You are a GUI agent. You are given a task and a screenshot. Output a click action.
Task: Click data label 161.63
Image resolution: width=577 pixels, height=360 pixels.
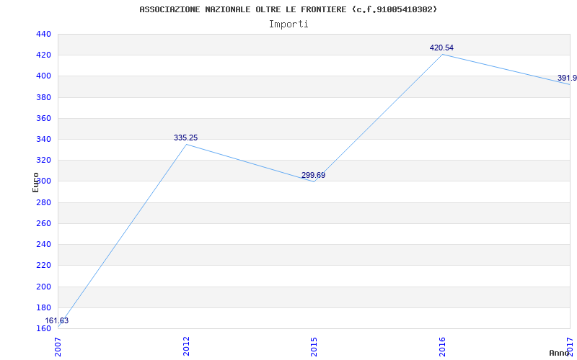click(x=57, y=320)
